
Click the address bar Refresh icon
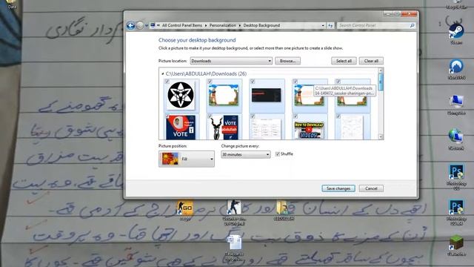pos(330,25)
